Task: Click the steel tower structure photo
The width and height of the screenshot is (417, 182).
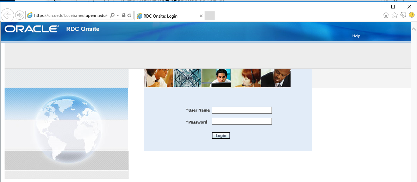Action: [187, 78]
